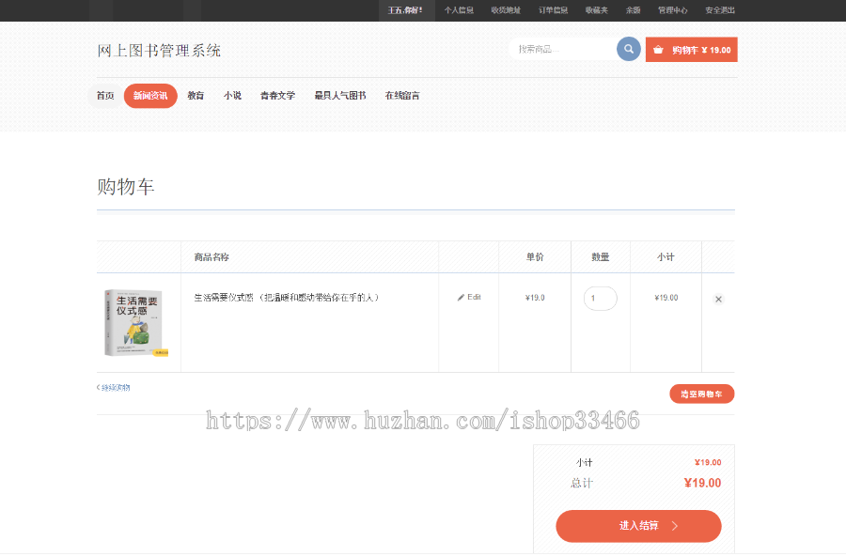Open 订单信息 in the top bar
Image resolution: width=846 pixels, height=556 pixels.
[553, 10]
